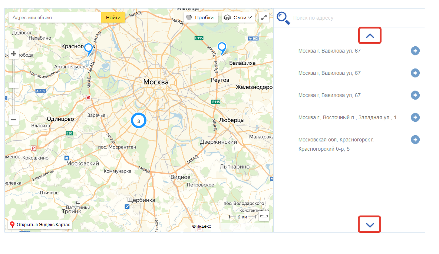
Task: Click the Коммунарка label on the map
Action: tap(117, 171)
